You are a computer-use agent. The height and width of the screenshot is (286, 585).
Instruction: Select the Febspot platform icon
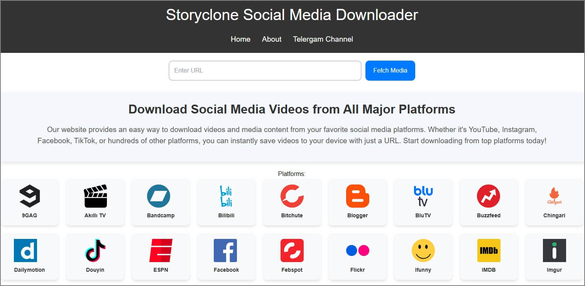(x=292, y=250)
